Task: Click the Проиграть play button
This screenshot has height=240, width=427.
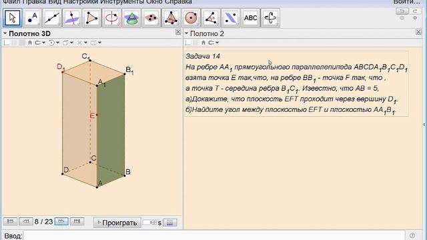Action: pos(117,223)
